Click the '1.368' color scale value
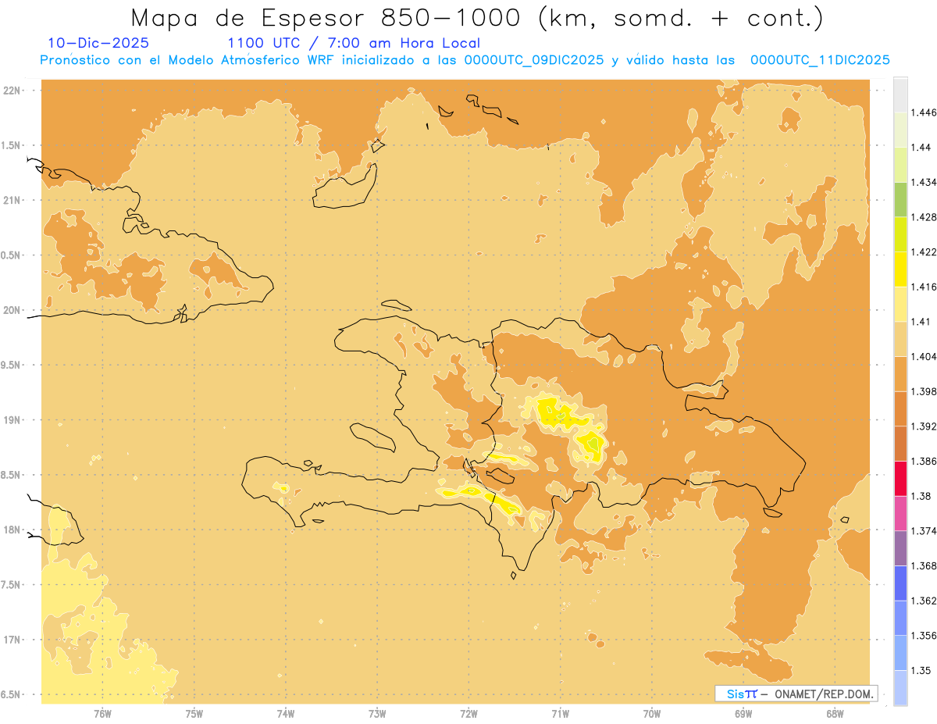 point(925,565)
